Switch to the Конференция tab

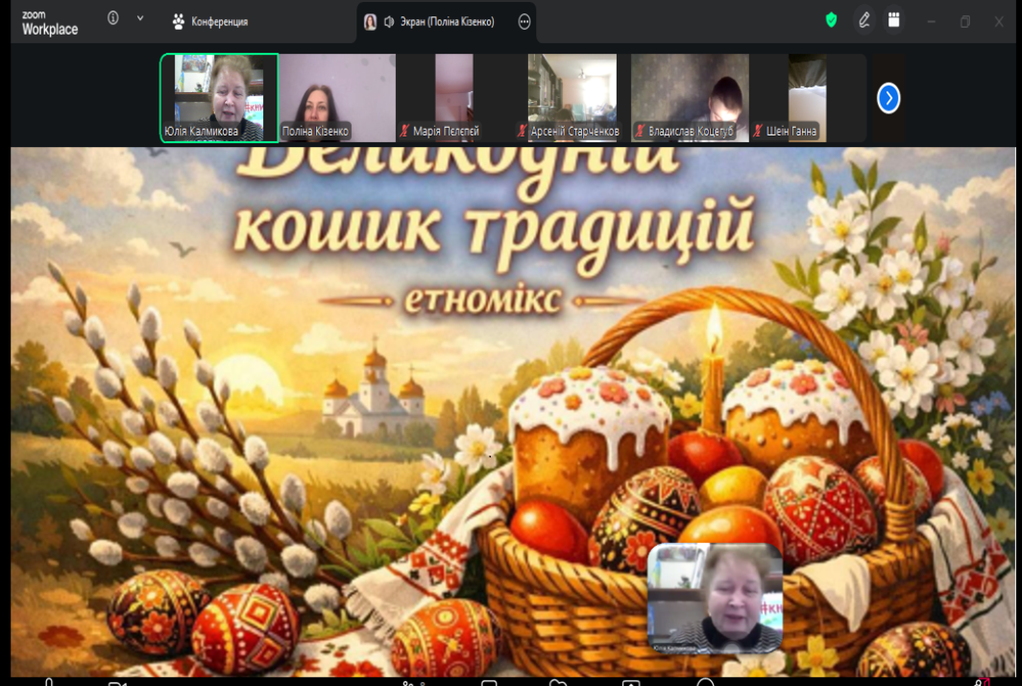209,21
